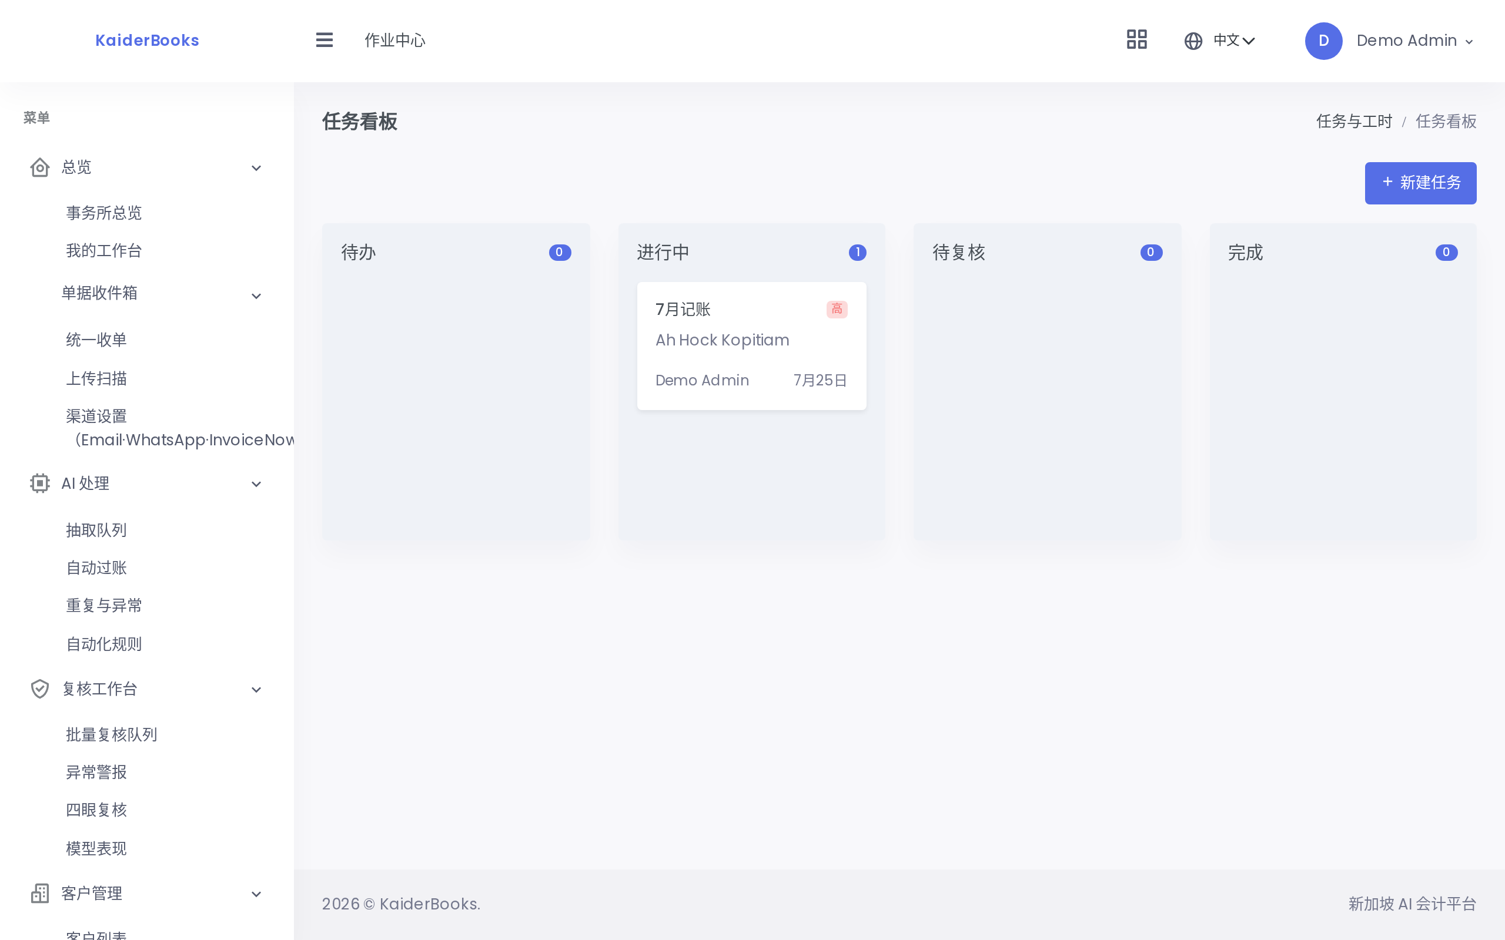Click the KaiderBooks logo link

pyautogui.click(x=148, y=41)
